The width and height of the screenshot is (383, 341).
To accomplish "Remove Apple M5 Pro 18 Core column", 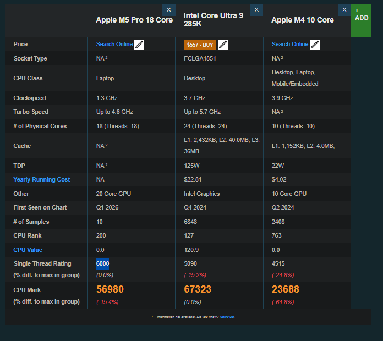I will click(x=169, y=10).
